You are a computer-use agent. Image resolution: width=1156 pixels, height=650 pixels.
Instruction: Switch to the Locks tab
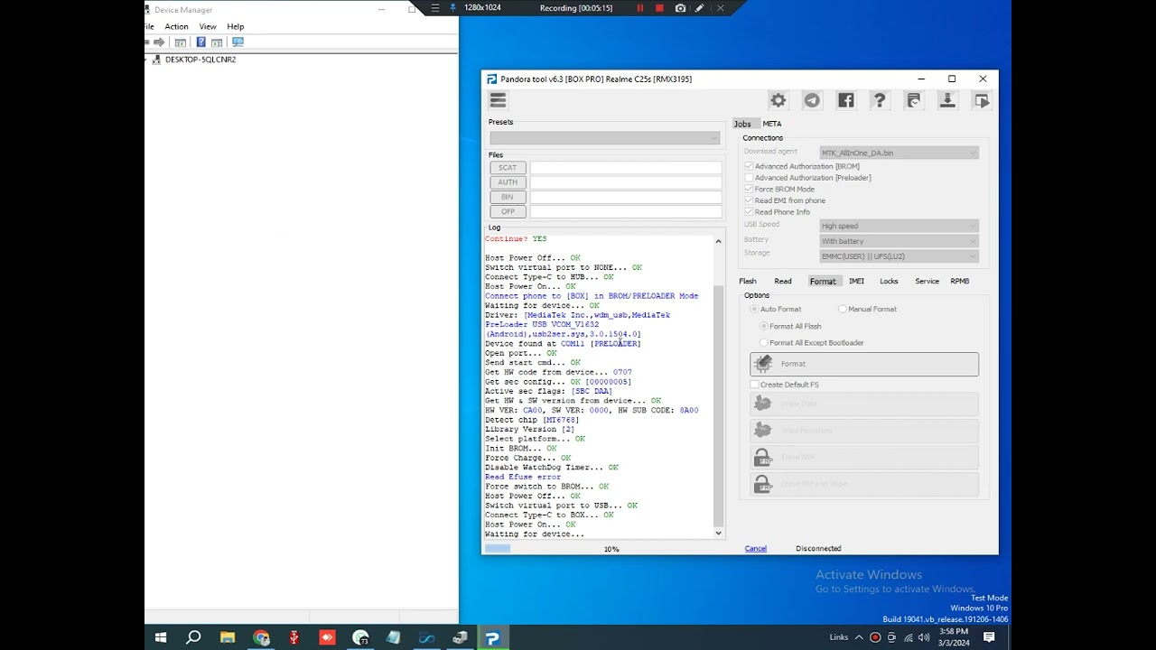point(889,281)
